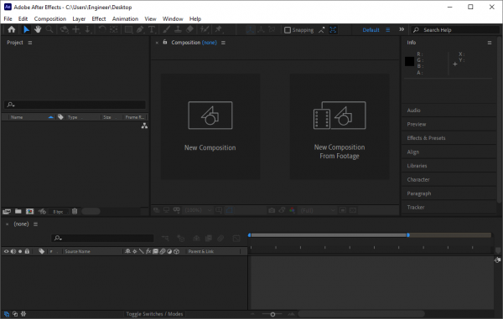Open the magnification ratio (100%) dropdown

pyautogui.click(x=199, y=210)
